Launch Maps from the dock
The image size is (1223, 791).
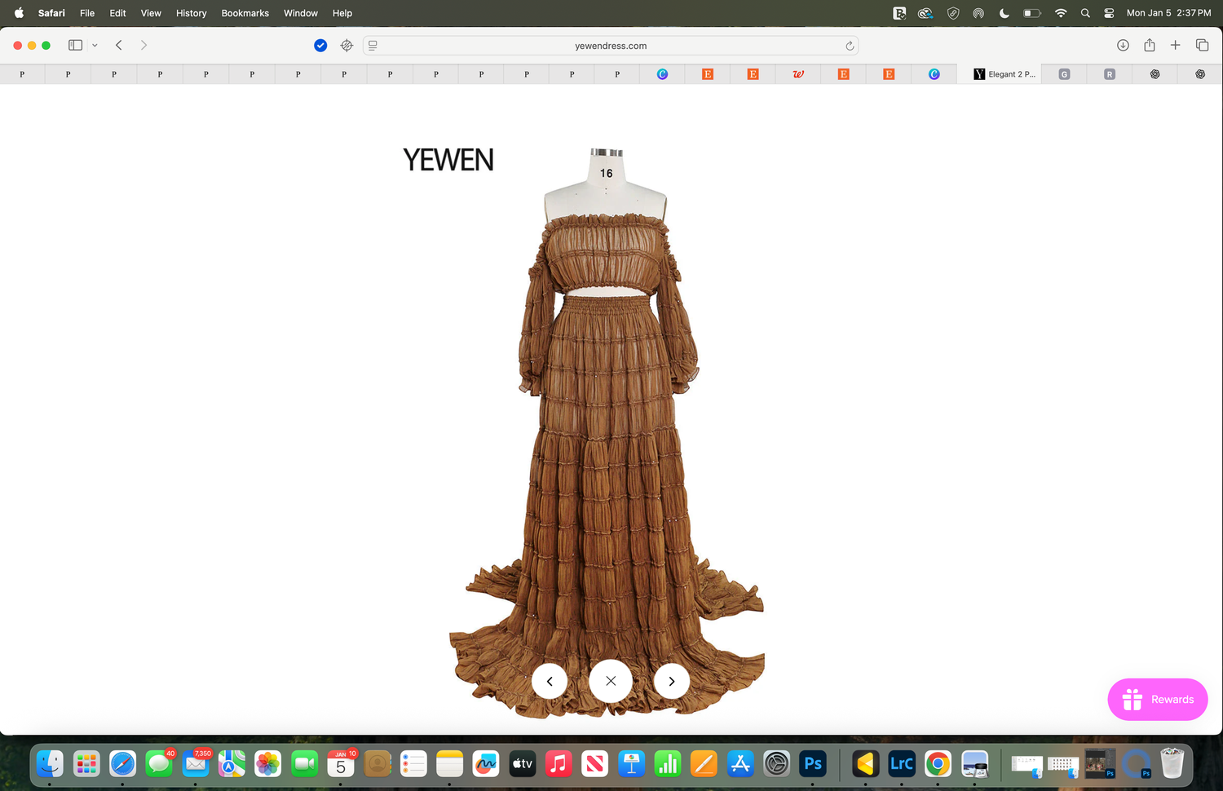[232, 764]
